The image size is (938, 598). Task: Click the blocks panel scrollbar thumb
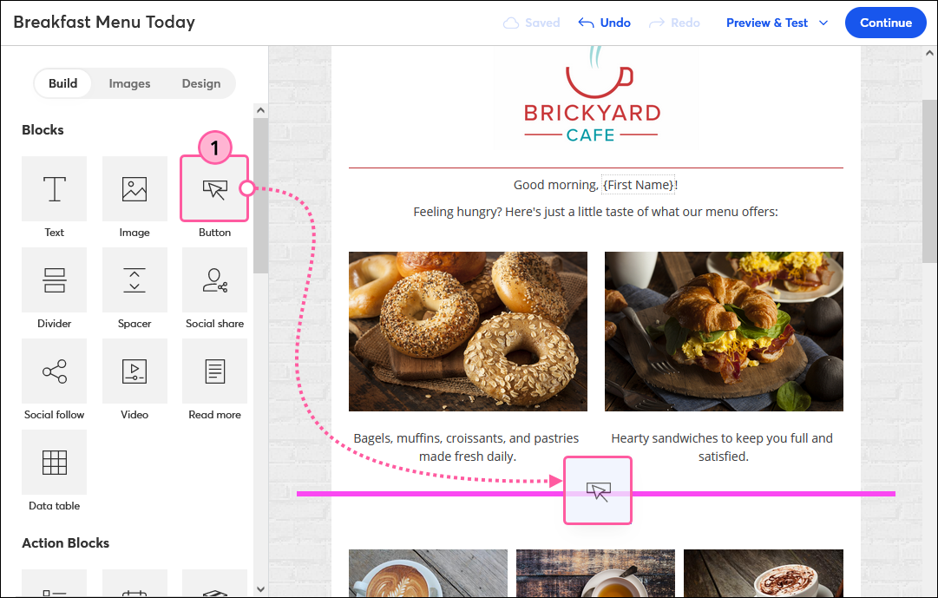[x=260, y=196]
